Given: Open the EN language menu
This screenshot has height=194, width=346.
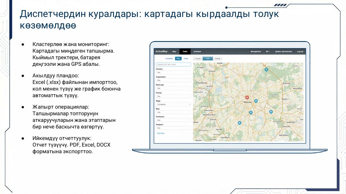Looking at the screenshot, I should pos(268,51).
